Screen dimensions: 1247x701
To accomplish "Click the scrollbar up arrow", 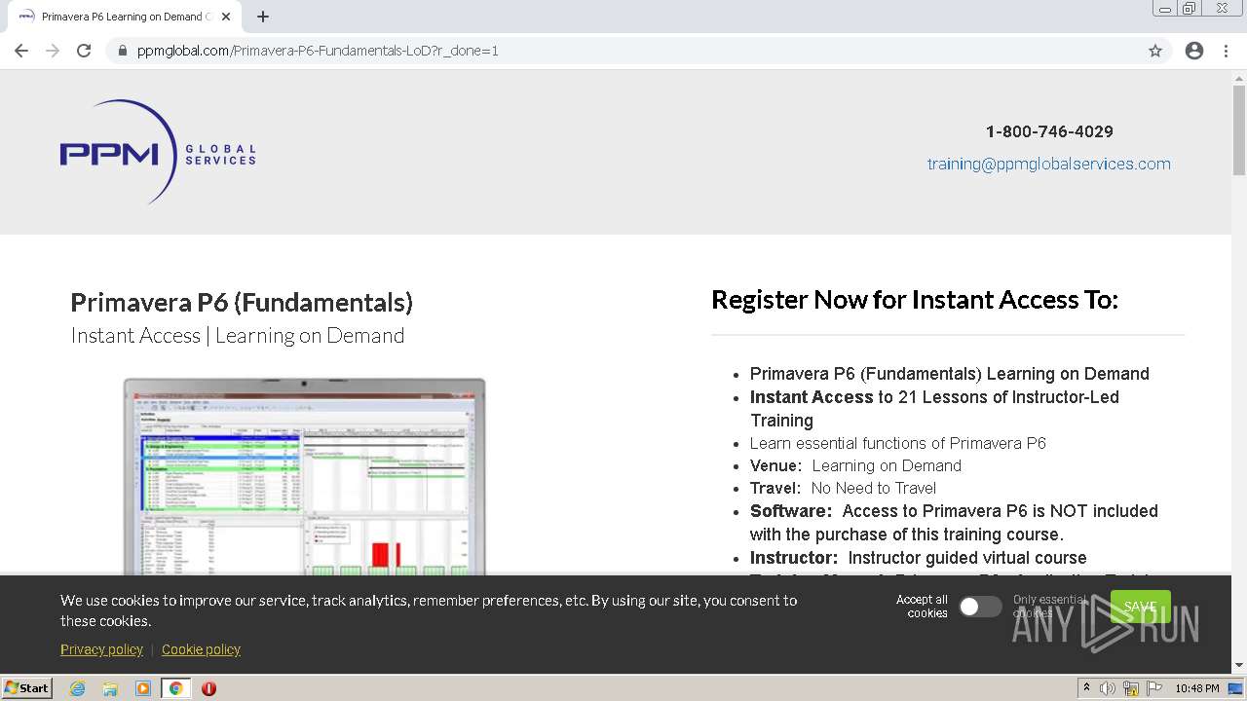I will click(x=1239, y=77).
